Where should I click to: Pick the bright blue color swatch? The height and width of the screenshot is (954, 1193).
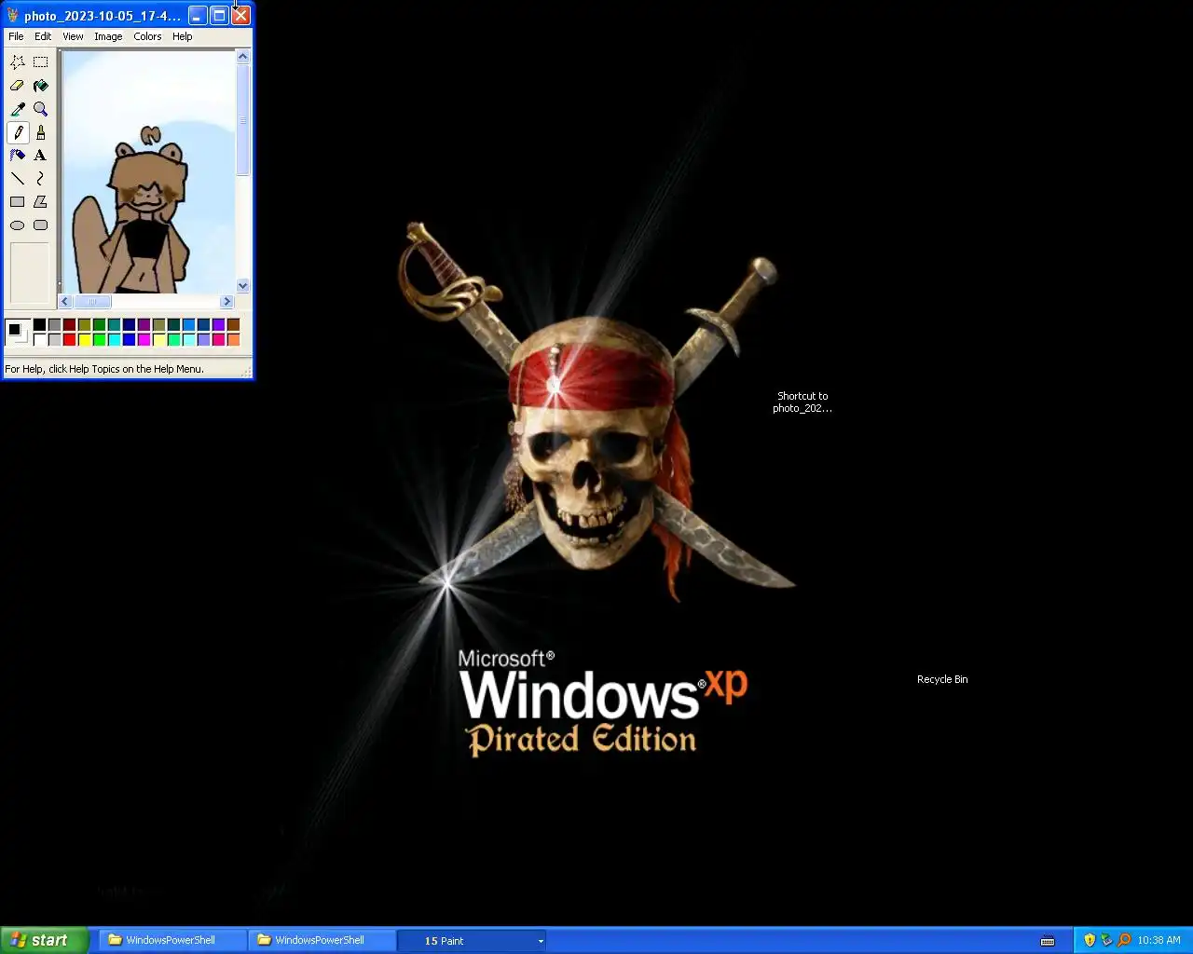(x=129, y=339)
